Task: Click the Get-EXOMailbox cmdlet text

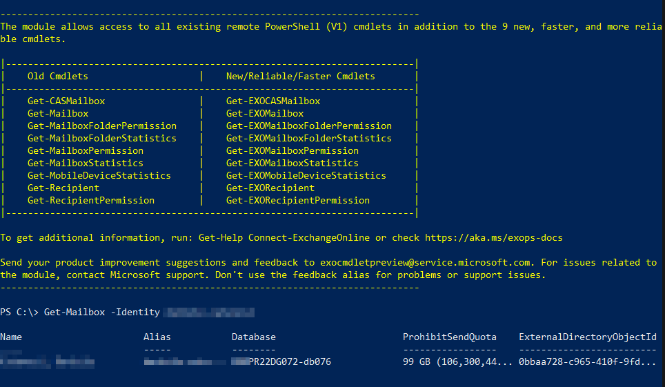Action: click(265, 114)
